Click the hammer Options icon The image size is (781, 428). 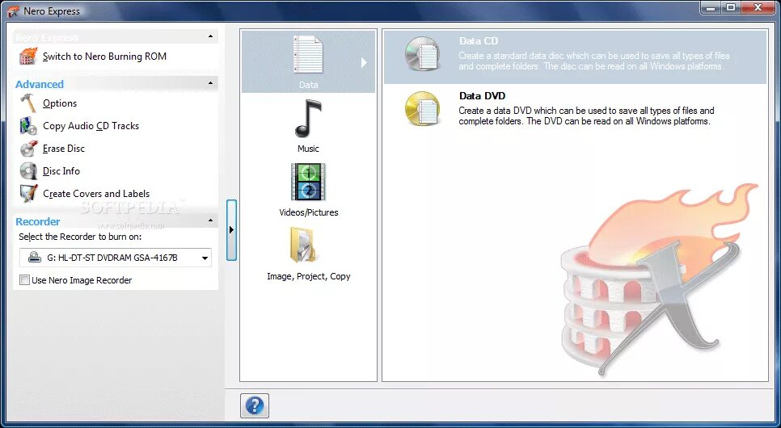(x=28, y=103)
